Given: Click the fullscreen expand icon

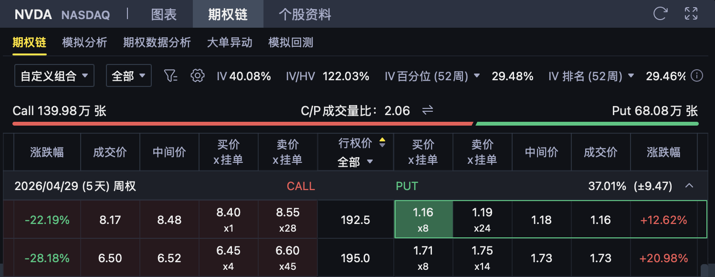Looking at the screenshot, I should click(691, 13).
